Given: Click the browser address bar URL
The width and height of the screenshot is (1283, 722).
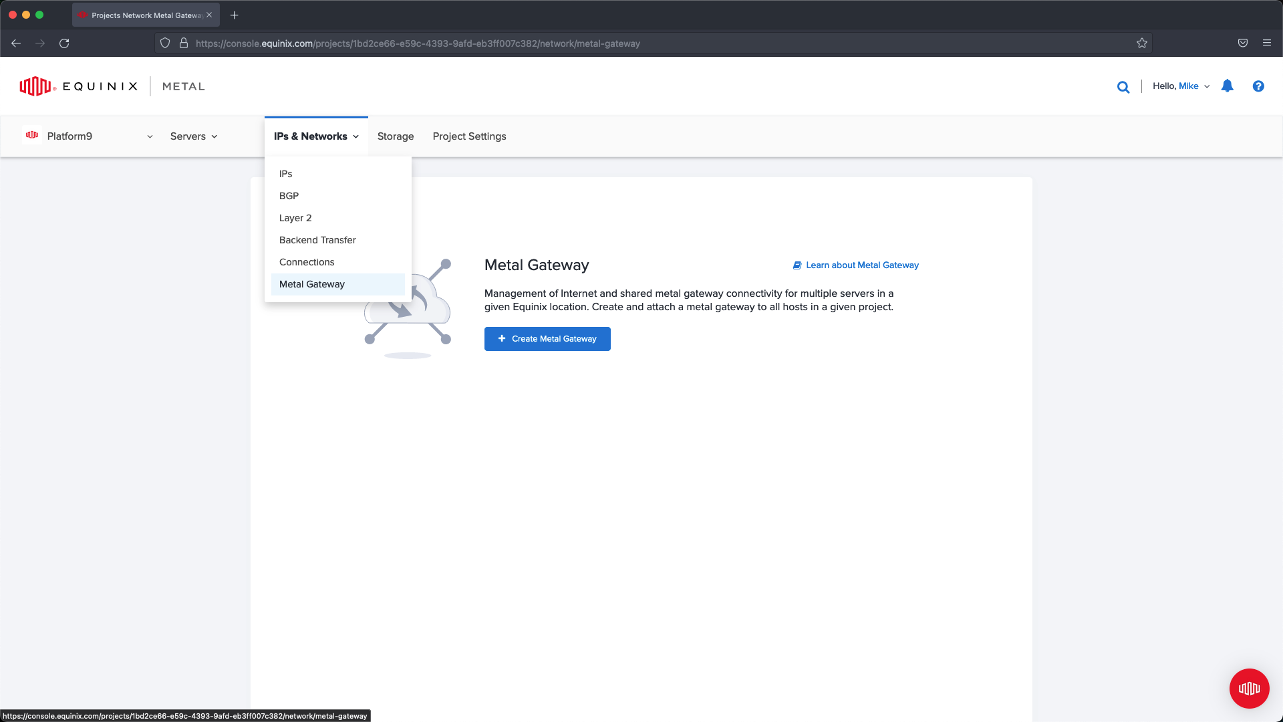Looking at the screenshot, I should (x=418, y=43).
